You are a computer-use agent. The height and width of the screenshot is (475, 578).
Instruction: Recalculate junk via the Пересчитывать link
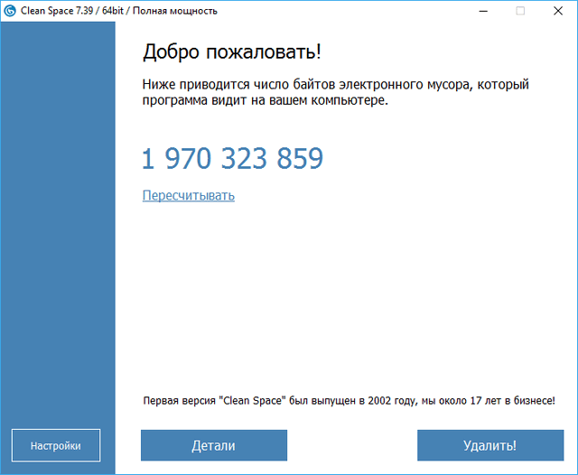tap(188, 195)
